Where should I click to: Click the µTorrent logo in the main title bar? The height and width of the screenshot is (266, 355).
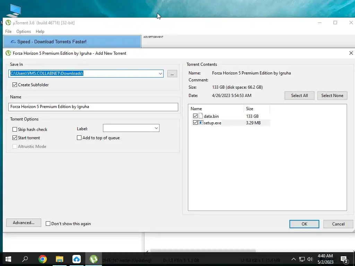(x=8, y=23)
